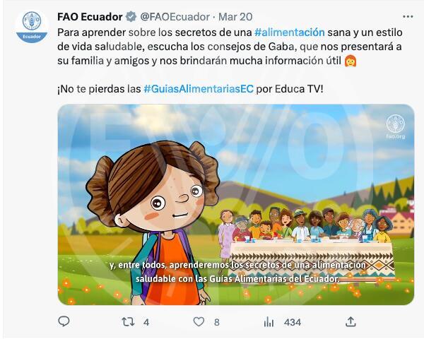The image size is (424, 339).
Task: Click the retweet count of 4
Action: [146, 322]
